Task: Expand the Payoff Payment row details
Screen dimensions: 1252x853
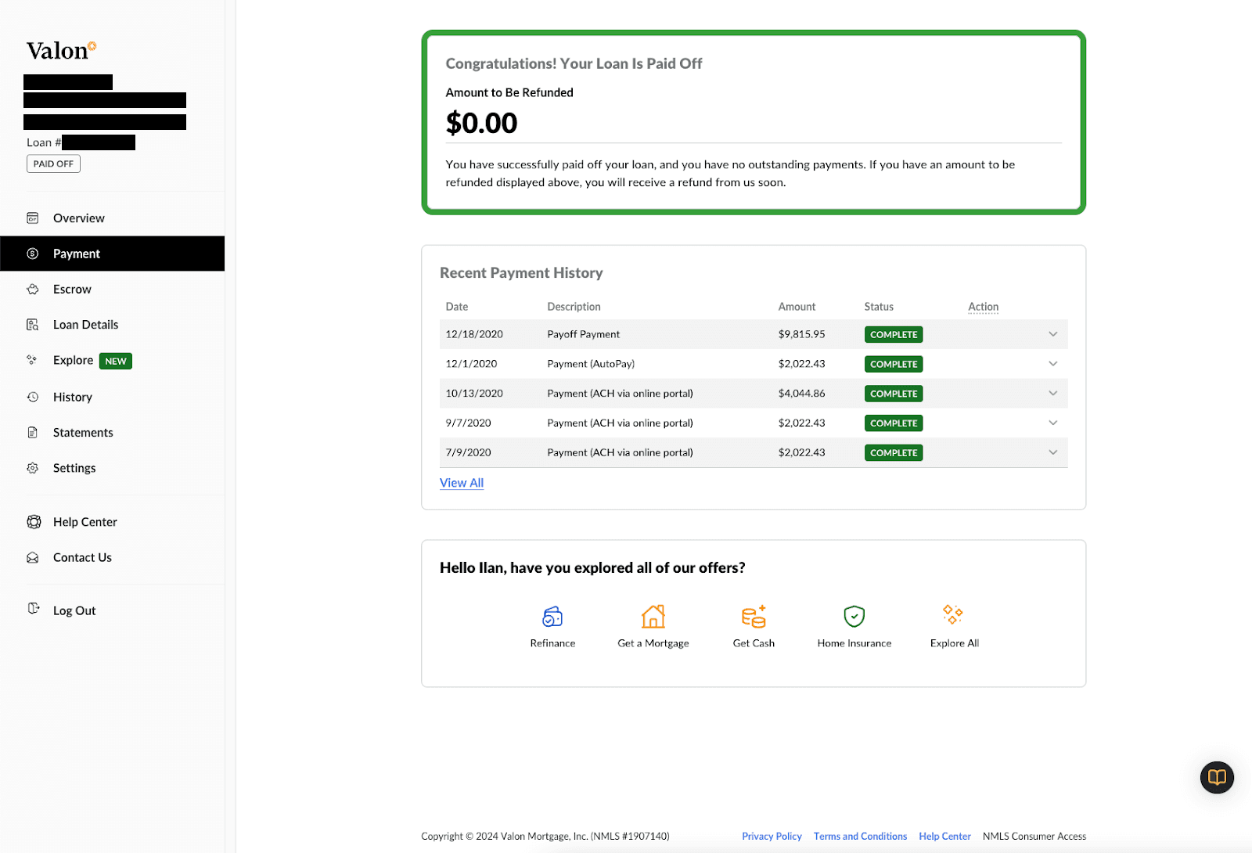Action: point(1052,334)
